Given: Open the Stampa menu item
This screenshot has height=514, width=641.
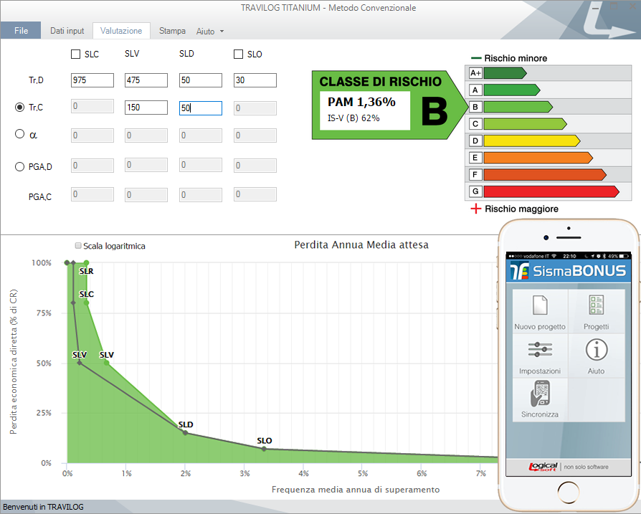Looking at the screenshot, I should point(172,31).
